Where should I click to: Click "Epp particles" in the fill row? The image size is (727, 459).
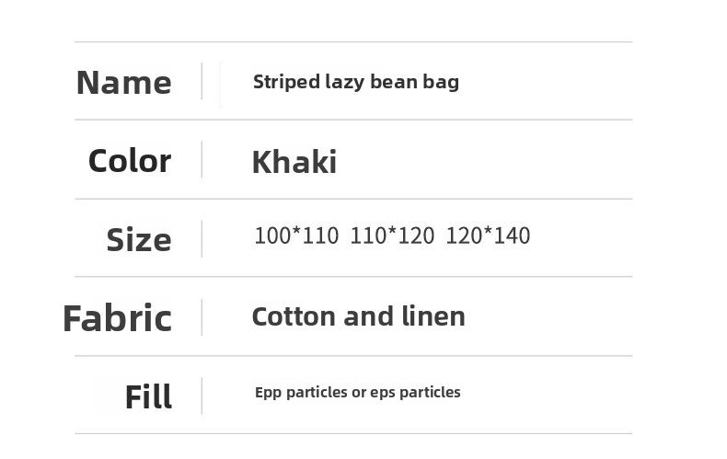301,393
